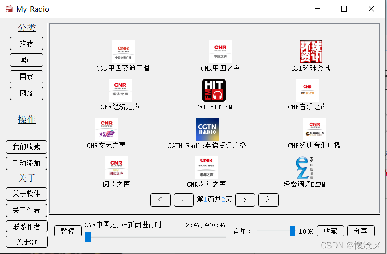
Task: Go to the next page of stations
Action: point(245,200)
